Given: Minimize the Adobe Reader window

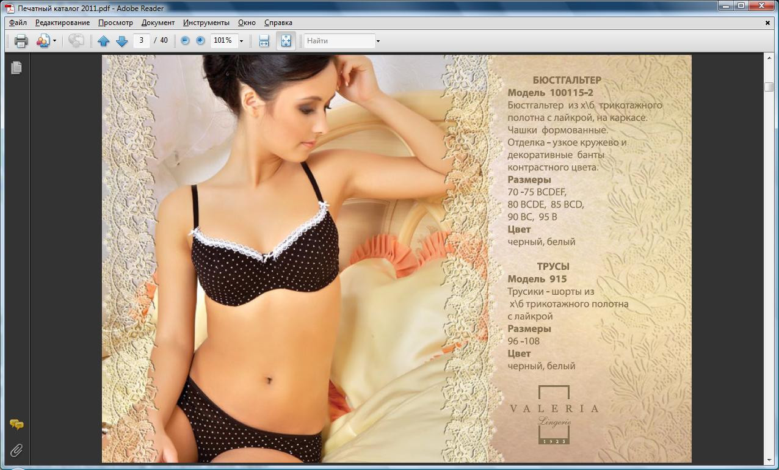Looking at the screenshot, I should (x=725, y=6).
